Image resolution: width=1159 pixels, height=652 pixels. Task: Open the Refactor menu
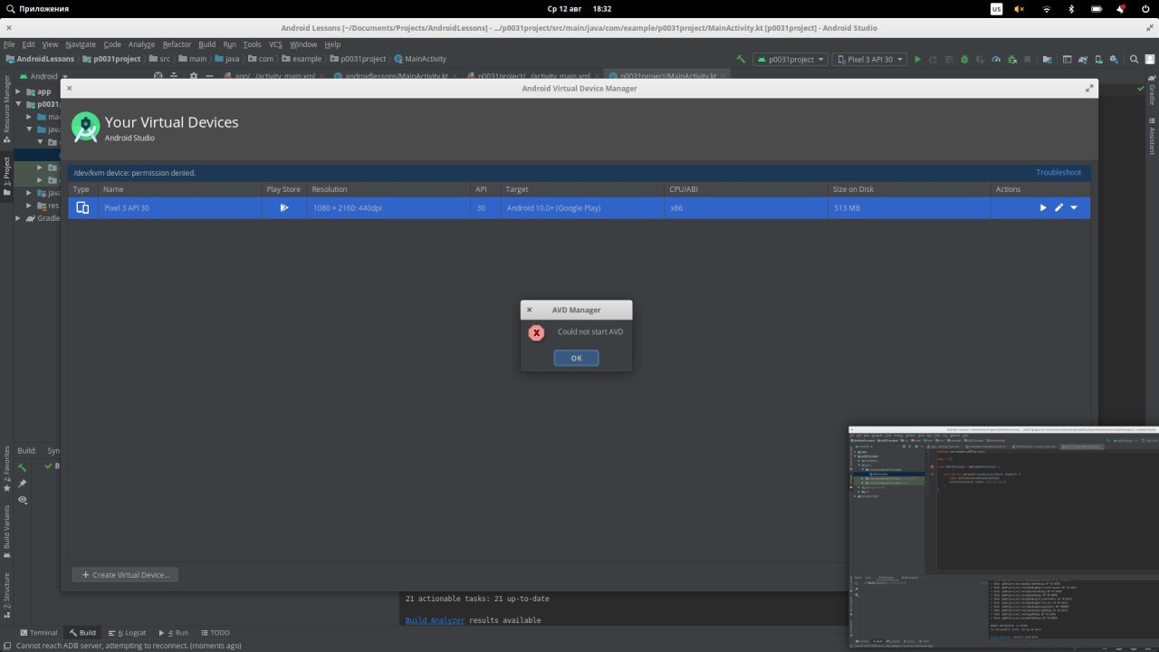pyautogui.click(x=177, y=44)
